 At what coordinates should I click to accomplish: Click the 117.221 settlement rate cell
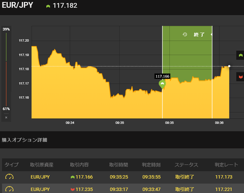pos(224,189)
